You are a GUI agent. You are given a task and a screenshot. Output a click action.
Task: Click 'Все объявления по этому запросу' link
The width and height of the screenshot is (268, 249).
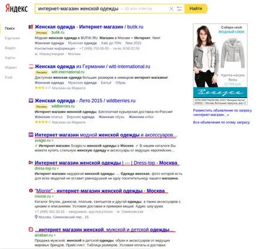221,123
